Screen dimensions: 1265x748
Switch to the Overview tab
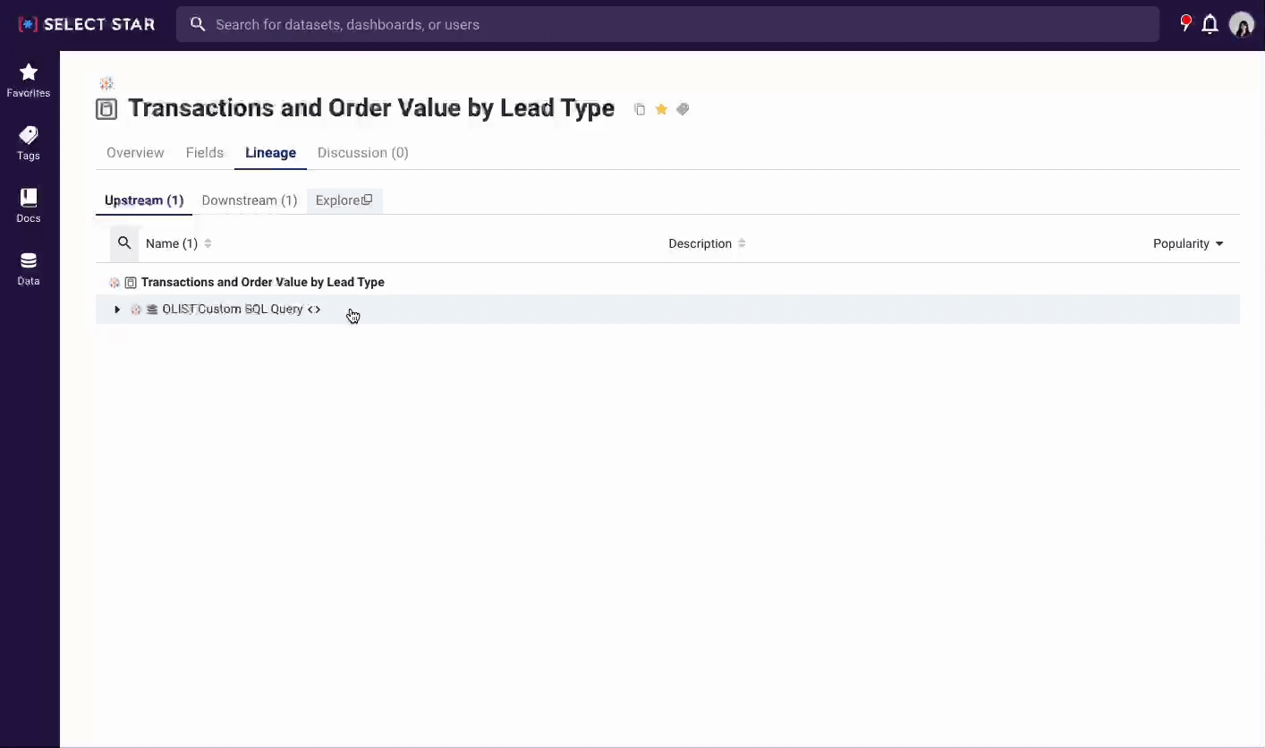(x=135, y=153)
